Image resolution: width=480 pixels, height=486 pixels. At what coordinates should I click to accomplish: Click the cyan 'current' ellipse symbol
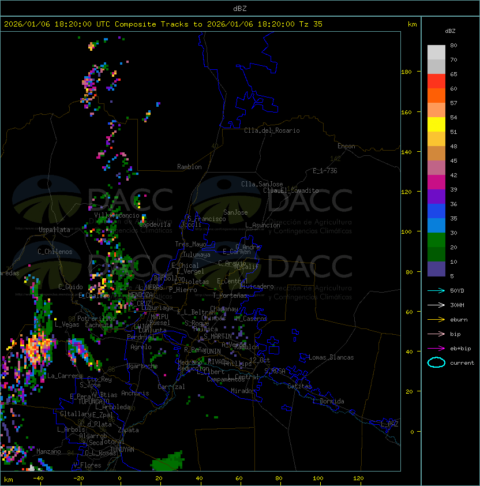[x=436, y=362]
